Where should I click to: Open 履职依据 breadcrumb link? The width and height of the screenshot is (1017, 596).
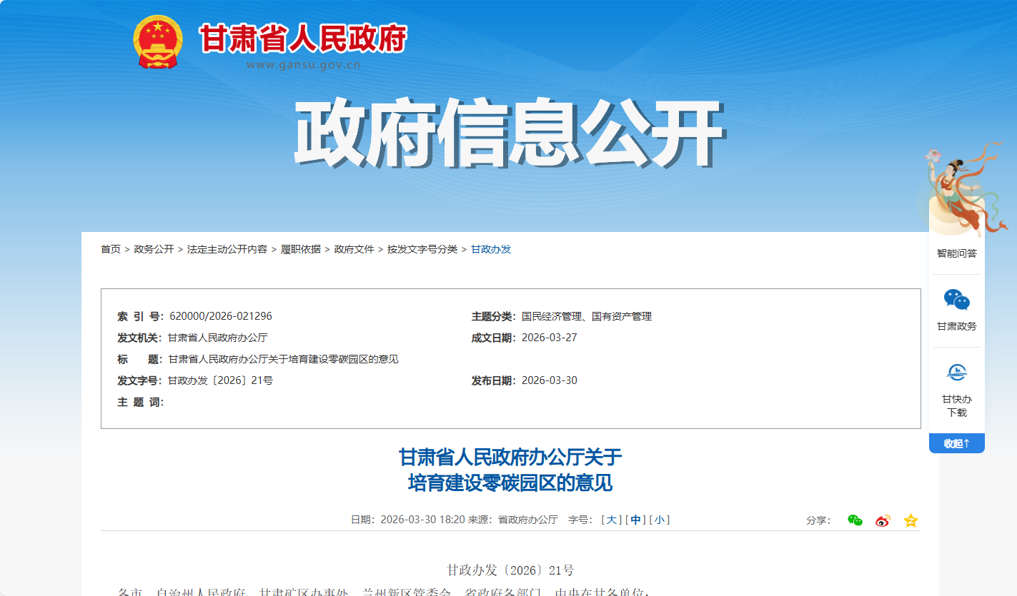coord(300,249)
